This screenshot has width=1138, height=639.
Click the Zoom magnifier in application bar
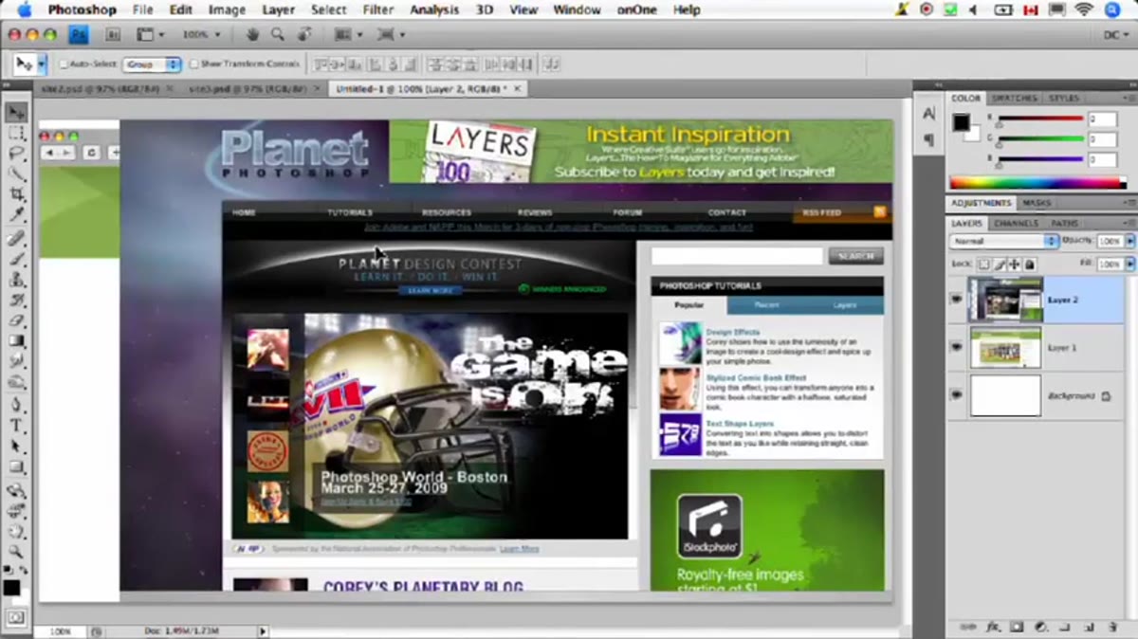(278, 34)
